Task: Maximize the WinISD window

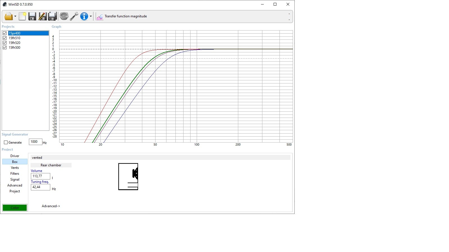Action: (x=275, y=4)
